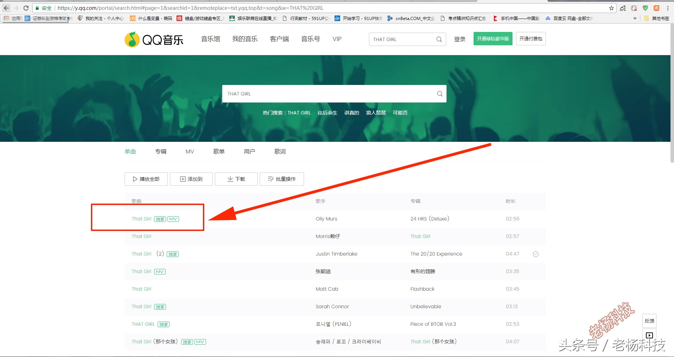
Task: Switch to the 专辑 tab
Action: pos(160,151)
